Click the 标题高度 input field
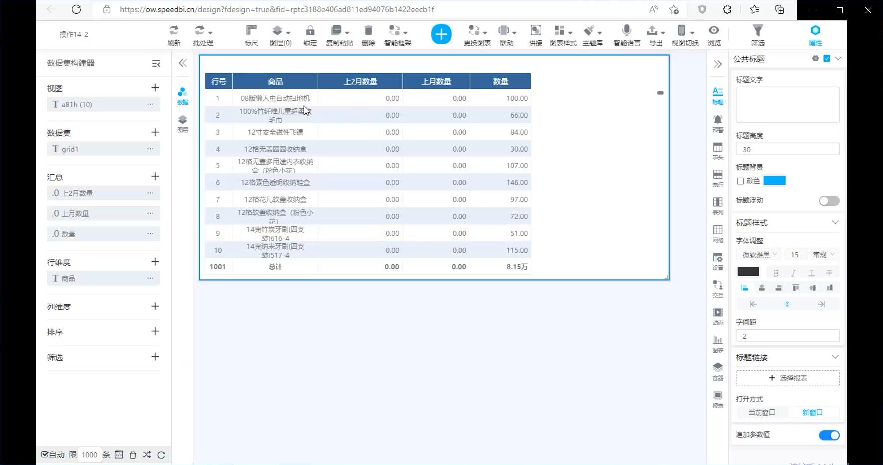Viewport: 883px width, 465px height. 787,149
